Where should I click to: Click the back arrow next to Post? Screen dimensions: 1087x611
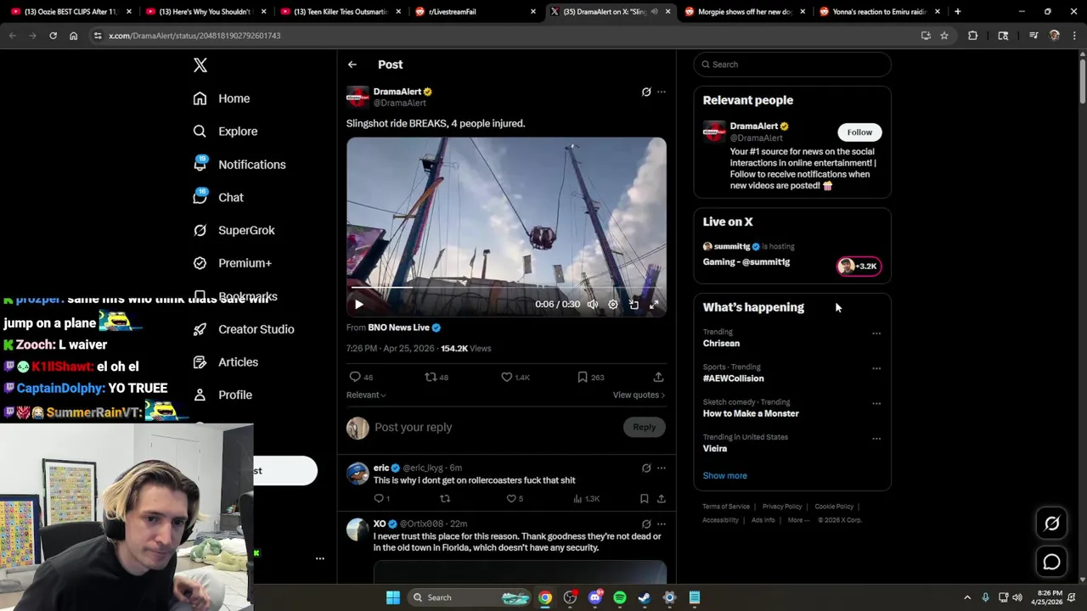tap(352, 64)
